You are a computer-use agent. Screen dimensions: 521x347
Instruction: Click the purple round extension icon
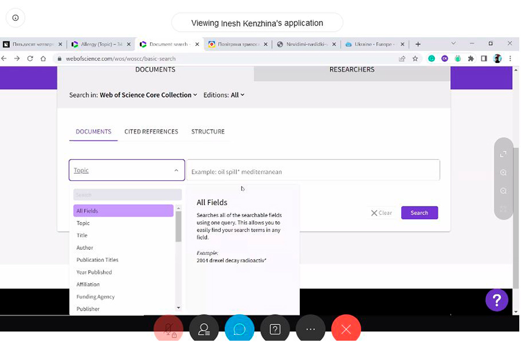pyautogui.click(x=445, y=59)
